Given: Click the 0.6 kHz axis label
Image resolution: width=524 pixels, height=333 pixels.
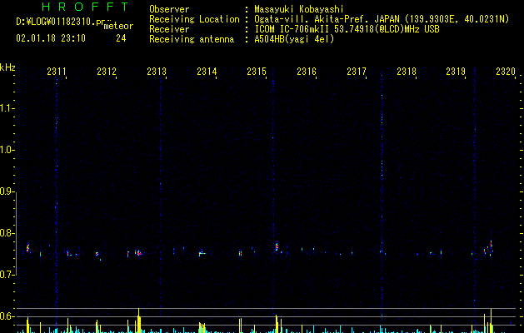Looking at the screenshot, I should click(7, 316).
